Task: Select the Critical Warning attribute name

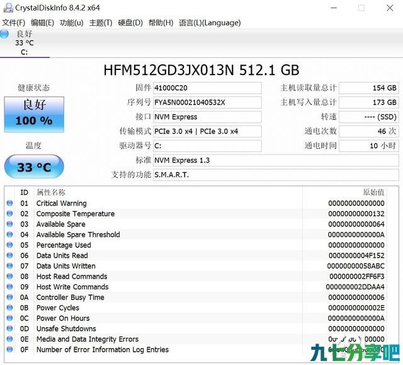Action: pyautogui.click(x=62, y=203)
